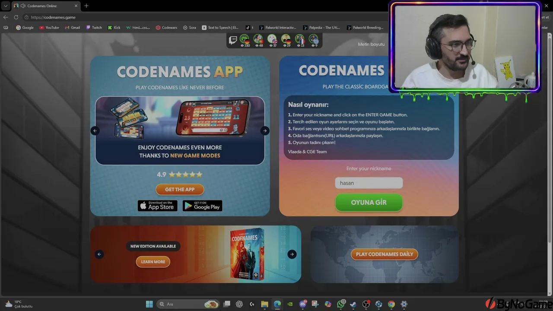Screen dimensions: 553x311
Task: Open Task View from the taskbar
Action: [x=227, y=304]
